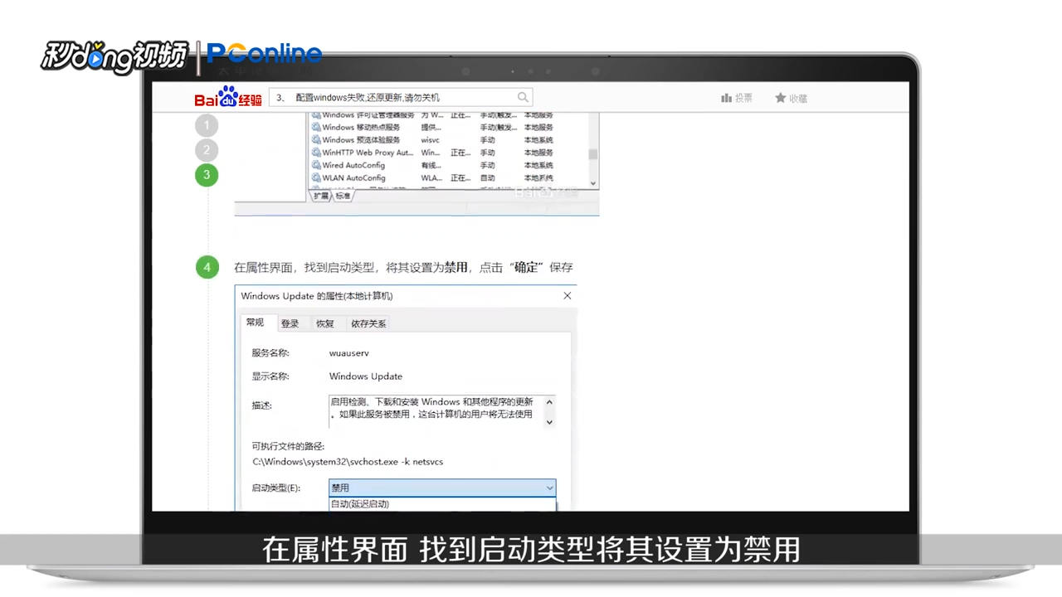Viewport: 1062px width, 597px height.
Task: Click the 启动类型 dropdown arrow
Action: coord(549,488)
